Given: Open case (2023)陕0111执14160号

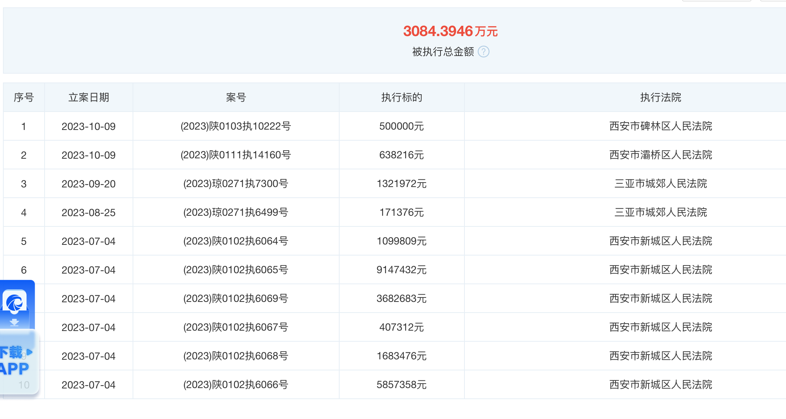Looking at the screenshot, I should coord(236,155).
